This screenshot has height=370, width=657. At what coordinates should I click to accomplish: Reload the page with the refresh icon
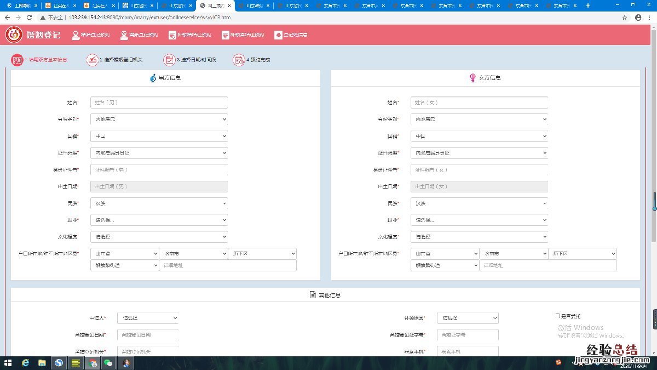(30, 18)
